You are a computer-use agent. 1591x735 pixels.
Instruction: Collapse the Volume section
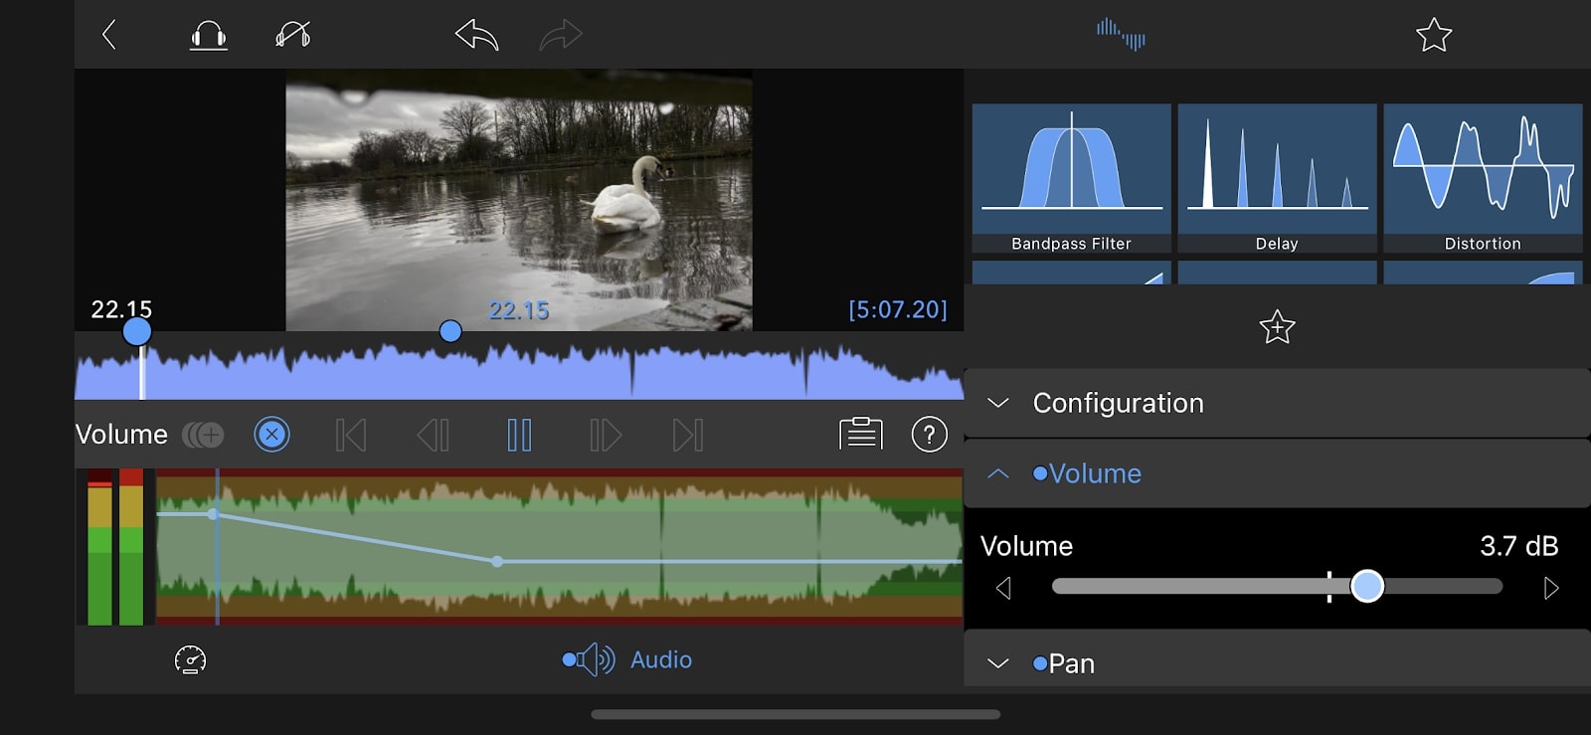point(1277,473)
